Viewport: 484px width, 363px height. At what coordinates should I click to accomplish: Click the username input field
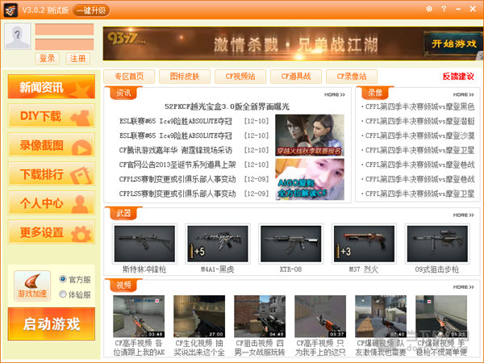click(x=65, y=29)
